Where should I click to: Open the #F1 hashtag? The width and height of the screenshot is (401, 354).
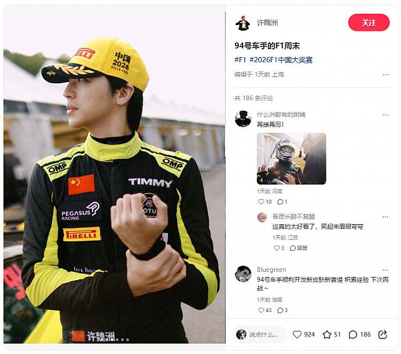[240, 60]
